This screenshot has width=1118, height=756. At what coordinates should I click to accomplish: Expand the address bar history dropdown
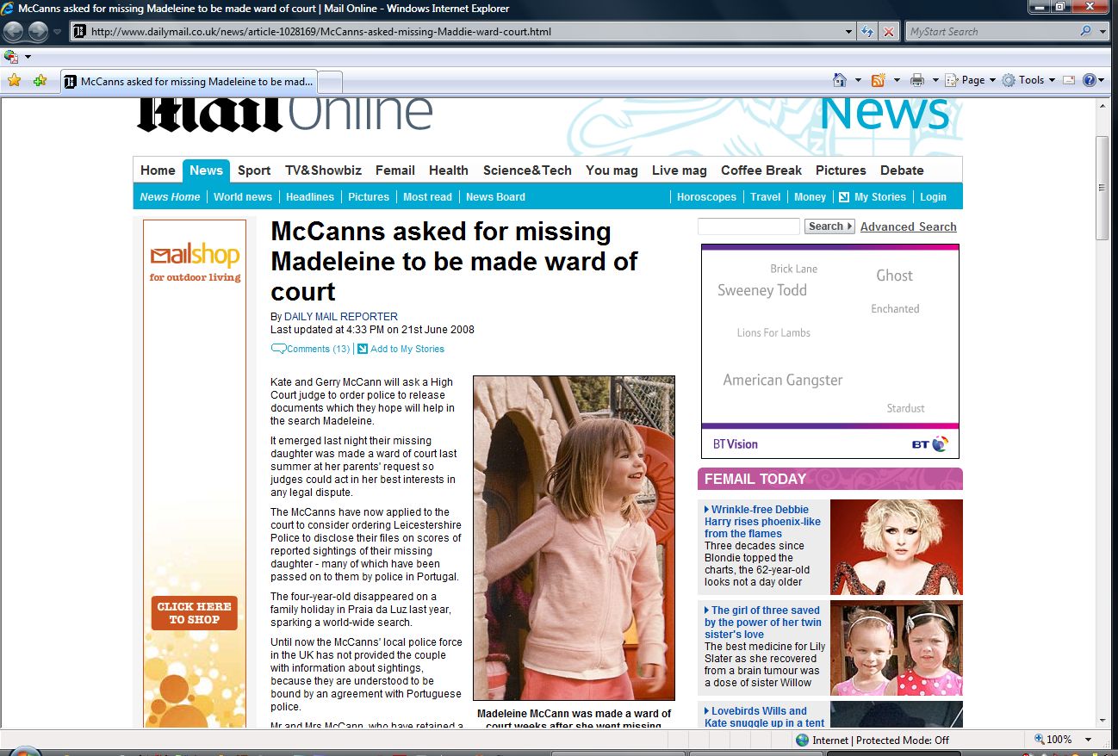coord(850,32)
